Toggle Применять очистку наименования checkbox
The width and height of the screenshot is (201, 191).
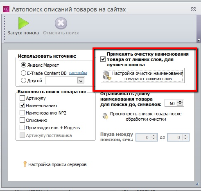tap(103, 59)
